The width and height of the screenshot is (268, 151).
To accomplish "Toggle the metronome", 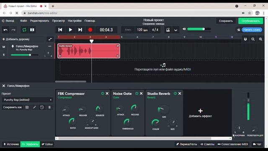I will [x=168, y=30].
